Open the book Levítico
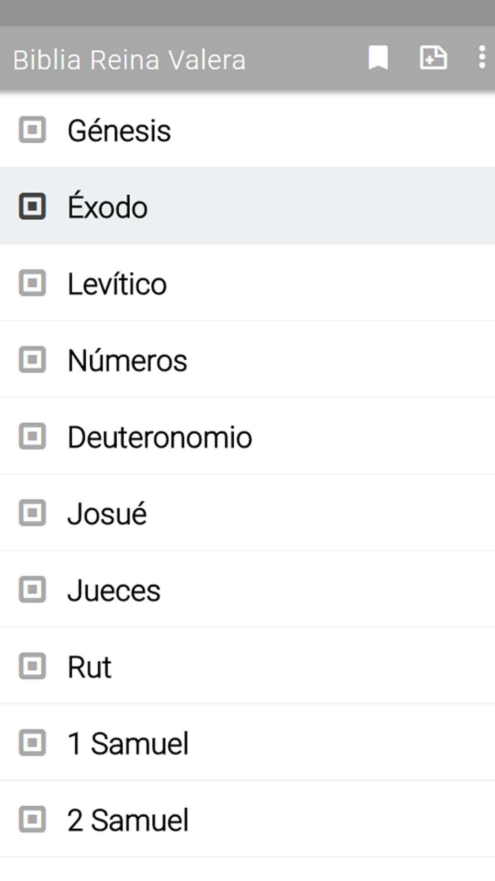 pyautogui.click(x=247, y=283)
